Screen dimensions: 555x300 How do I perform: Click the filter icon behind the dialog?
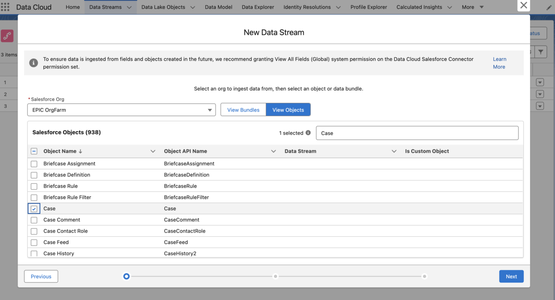[541, 52]
